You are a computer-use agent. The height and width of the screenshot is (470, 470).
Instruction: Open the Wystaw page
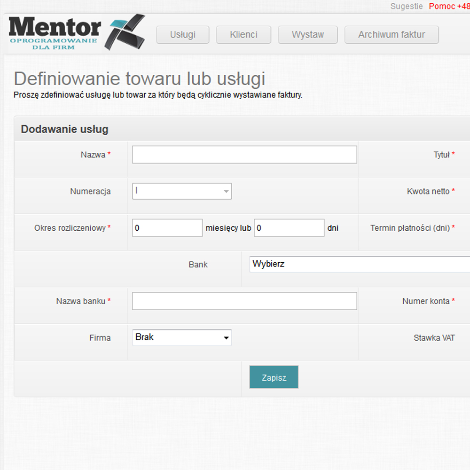(307, 35)
